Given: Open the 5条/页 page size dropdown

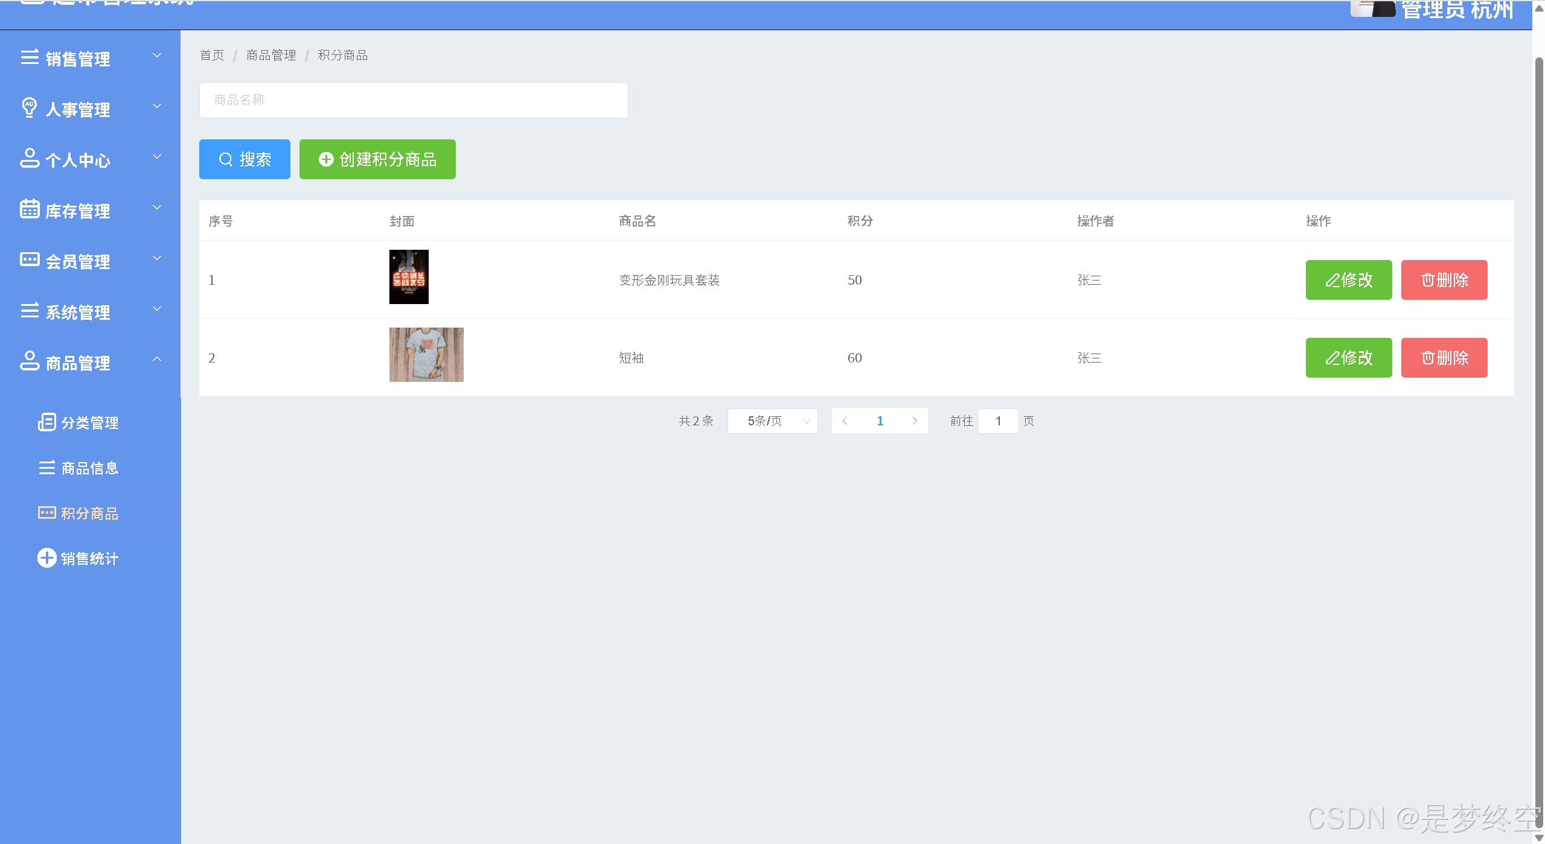Looking at the screenshot, I should 772,421.
